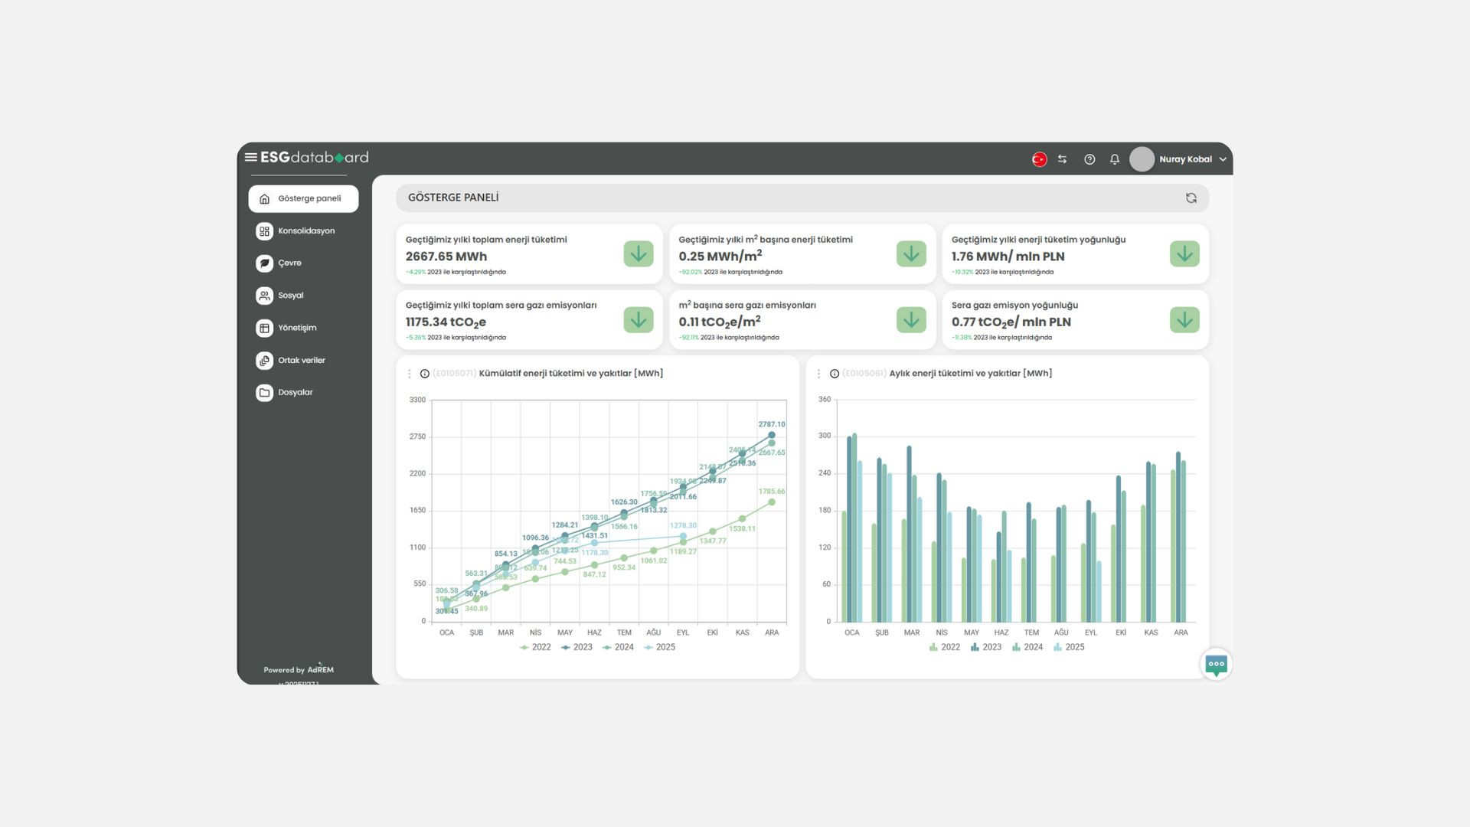Click the swap arrows icon in header
Screen dimensions: 1470x827
[1063, 159]
